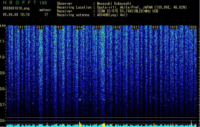Click the tall yellow power spike below 1020
Image resolution: width=200 pixels, height=127 pixels.
[191, 123]
